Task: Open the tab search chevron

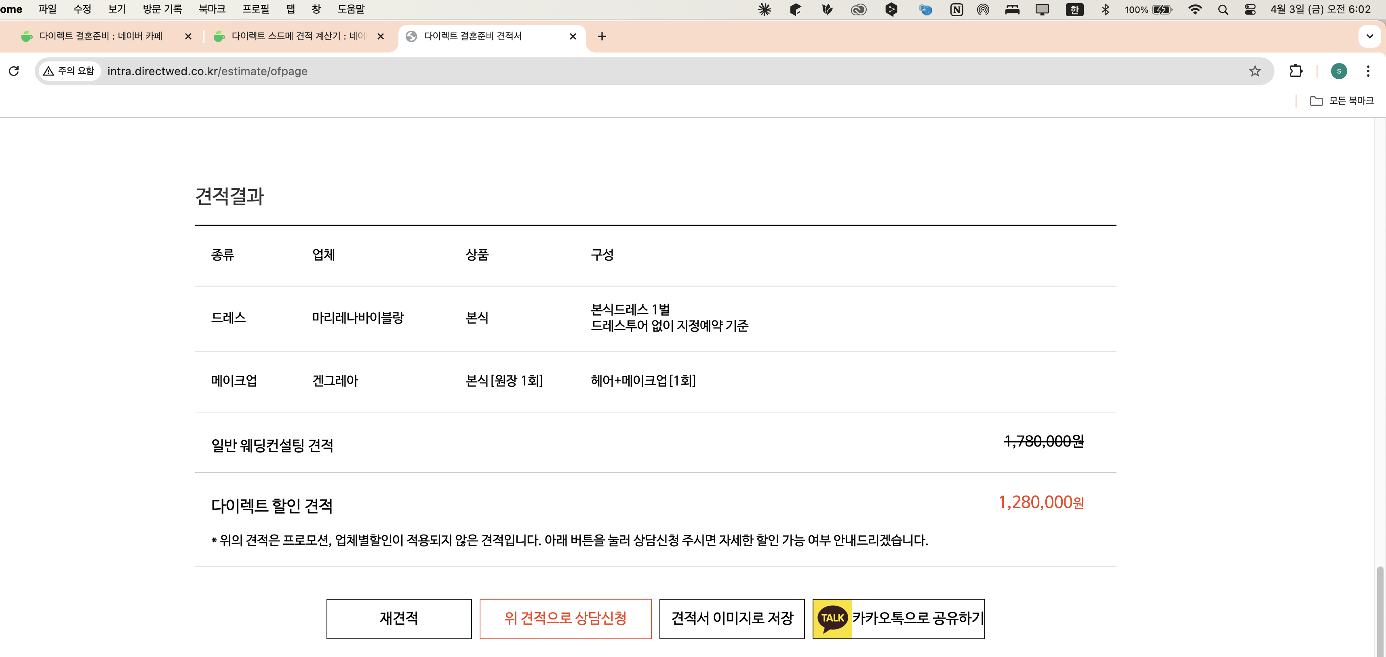Action: 1369,36
